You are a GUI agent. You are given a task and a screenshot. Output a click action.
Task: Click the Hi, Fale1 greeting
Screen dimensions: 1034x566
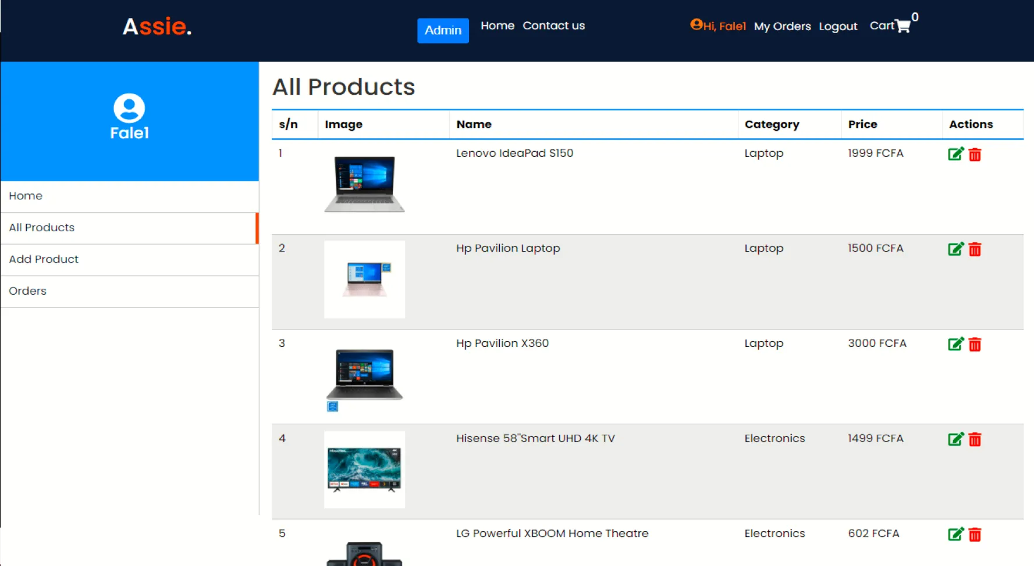click(724, 26)
